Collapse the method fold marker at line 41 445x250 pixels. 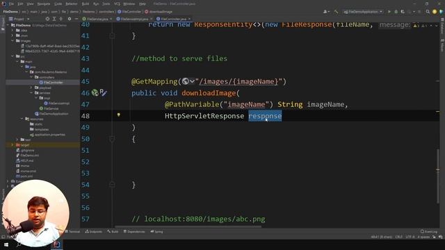tap(112, 36)
